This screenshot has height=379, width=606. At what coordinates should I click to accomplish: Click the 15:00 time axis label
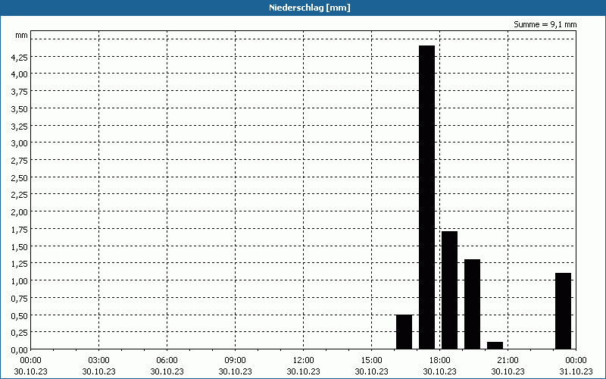coord(371,361)
